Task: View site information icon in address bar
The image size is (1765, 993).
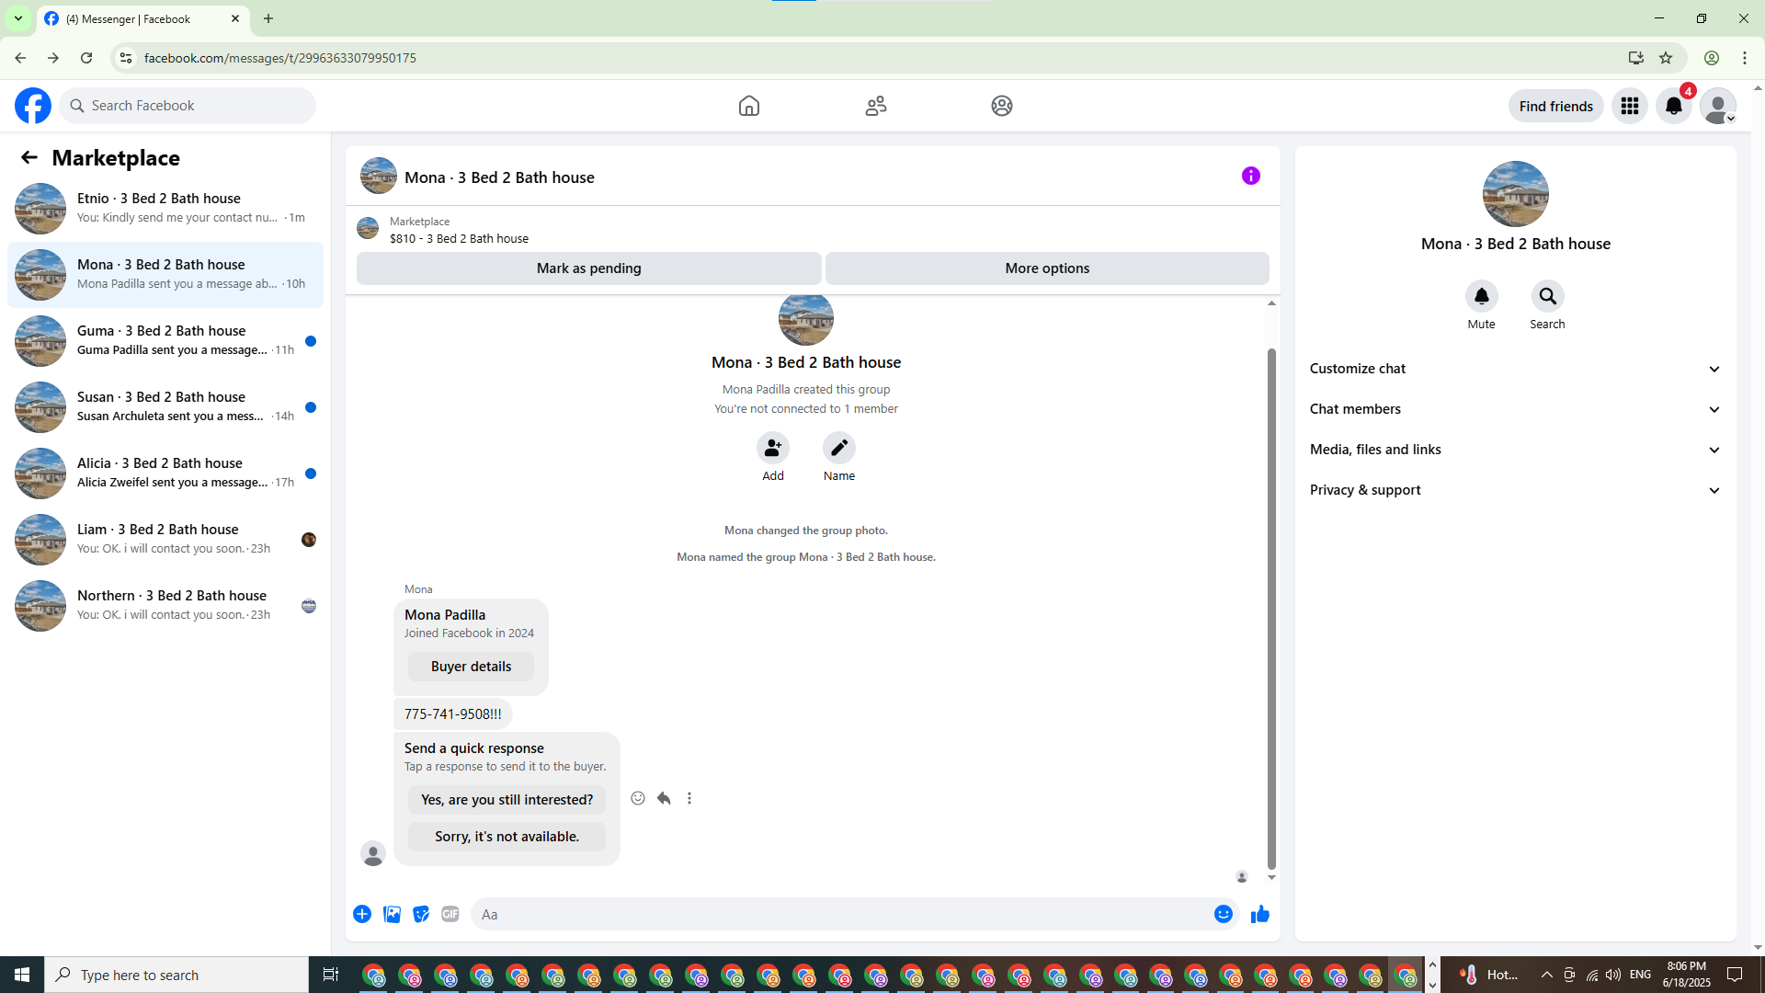Action: pyautogui.click(x=126, y=58)
